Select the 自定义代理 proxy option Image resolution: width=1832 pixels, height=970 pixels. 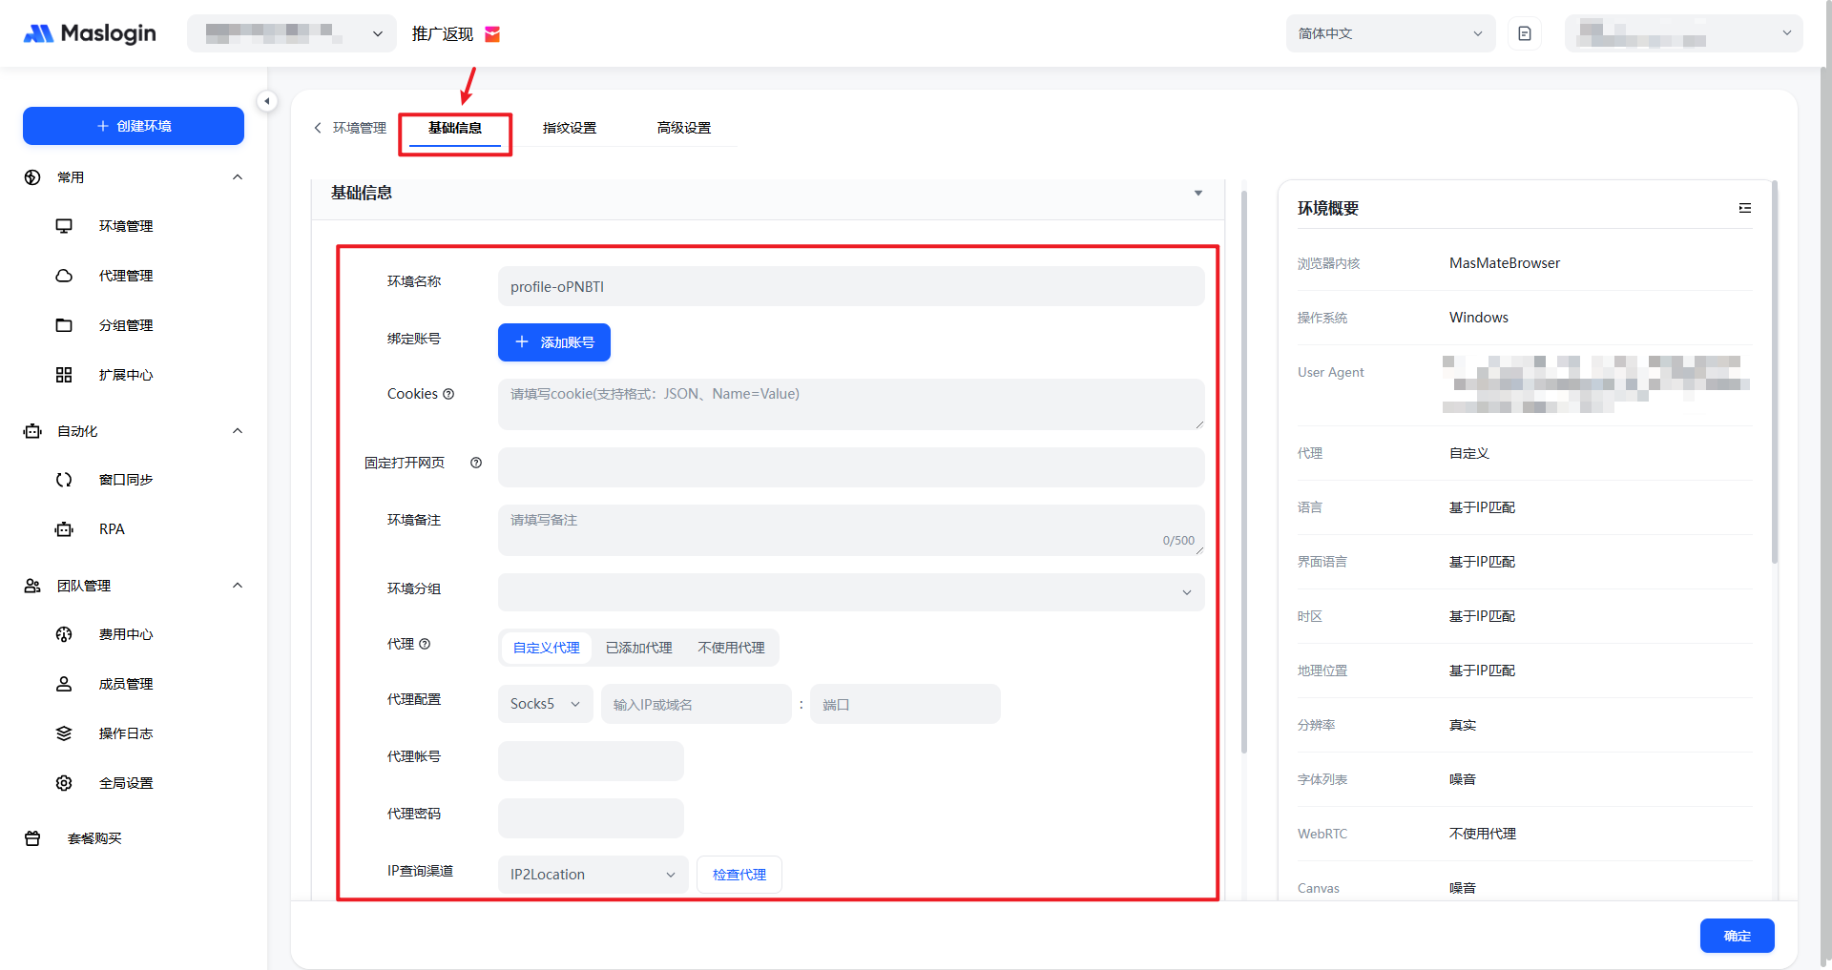tap(546, 648)
